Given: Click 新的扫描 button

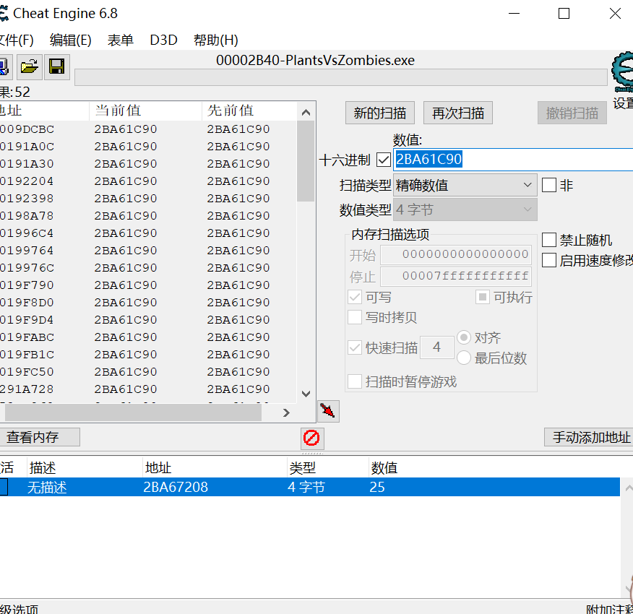Looking at the screenshot, I should pos(380,113).
